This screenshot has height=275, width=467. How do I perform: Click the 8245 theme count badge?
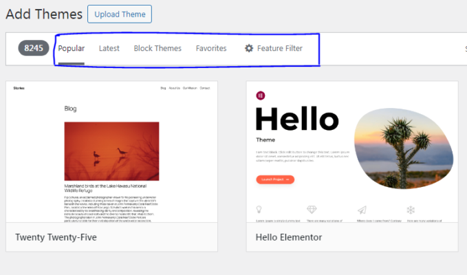point(34,48)
